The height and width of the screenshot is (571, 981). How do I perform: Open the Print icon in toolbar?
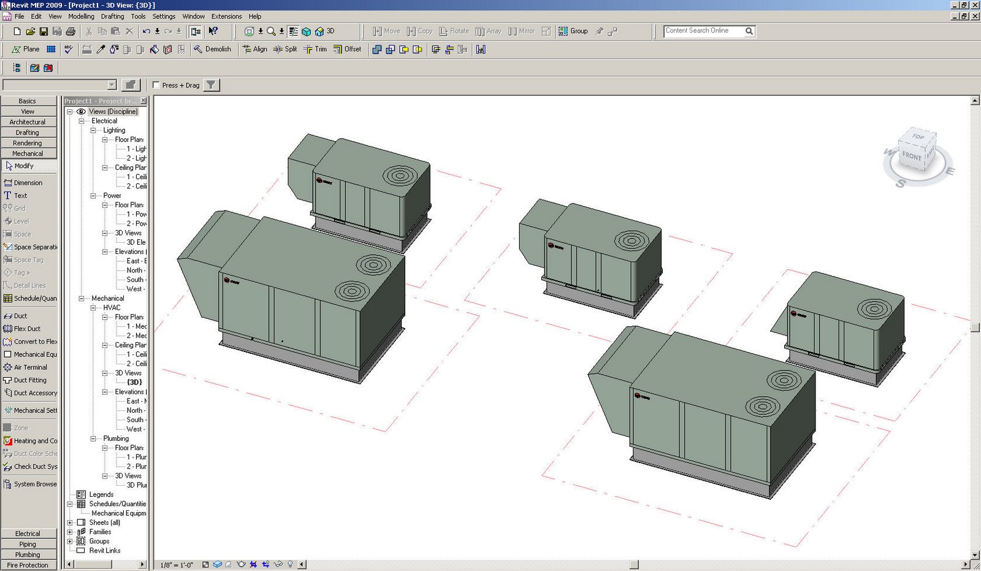[71, 31]
